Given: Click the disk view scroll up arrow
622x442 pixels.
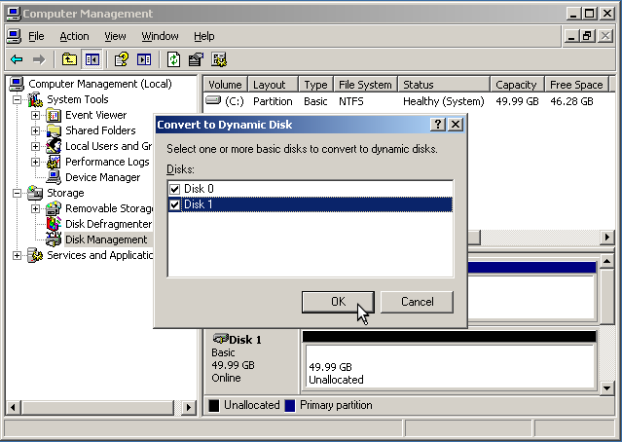Looking at the screenshot, I should click(x=607, y=262).
